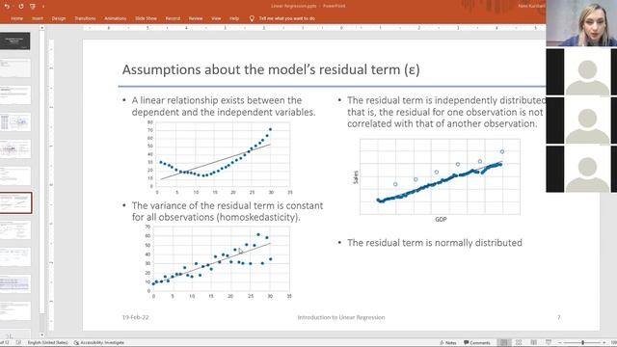Toggle the Comments pane button

click(476, 343)
